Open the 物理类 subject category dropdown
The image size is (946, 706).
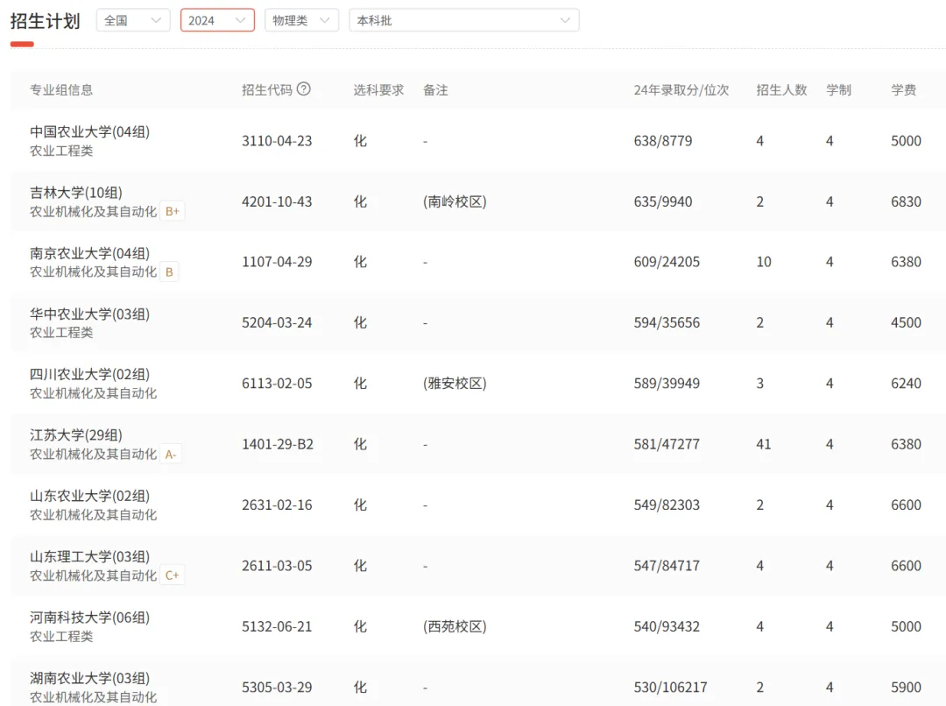pos(301,20)
